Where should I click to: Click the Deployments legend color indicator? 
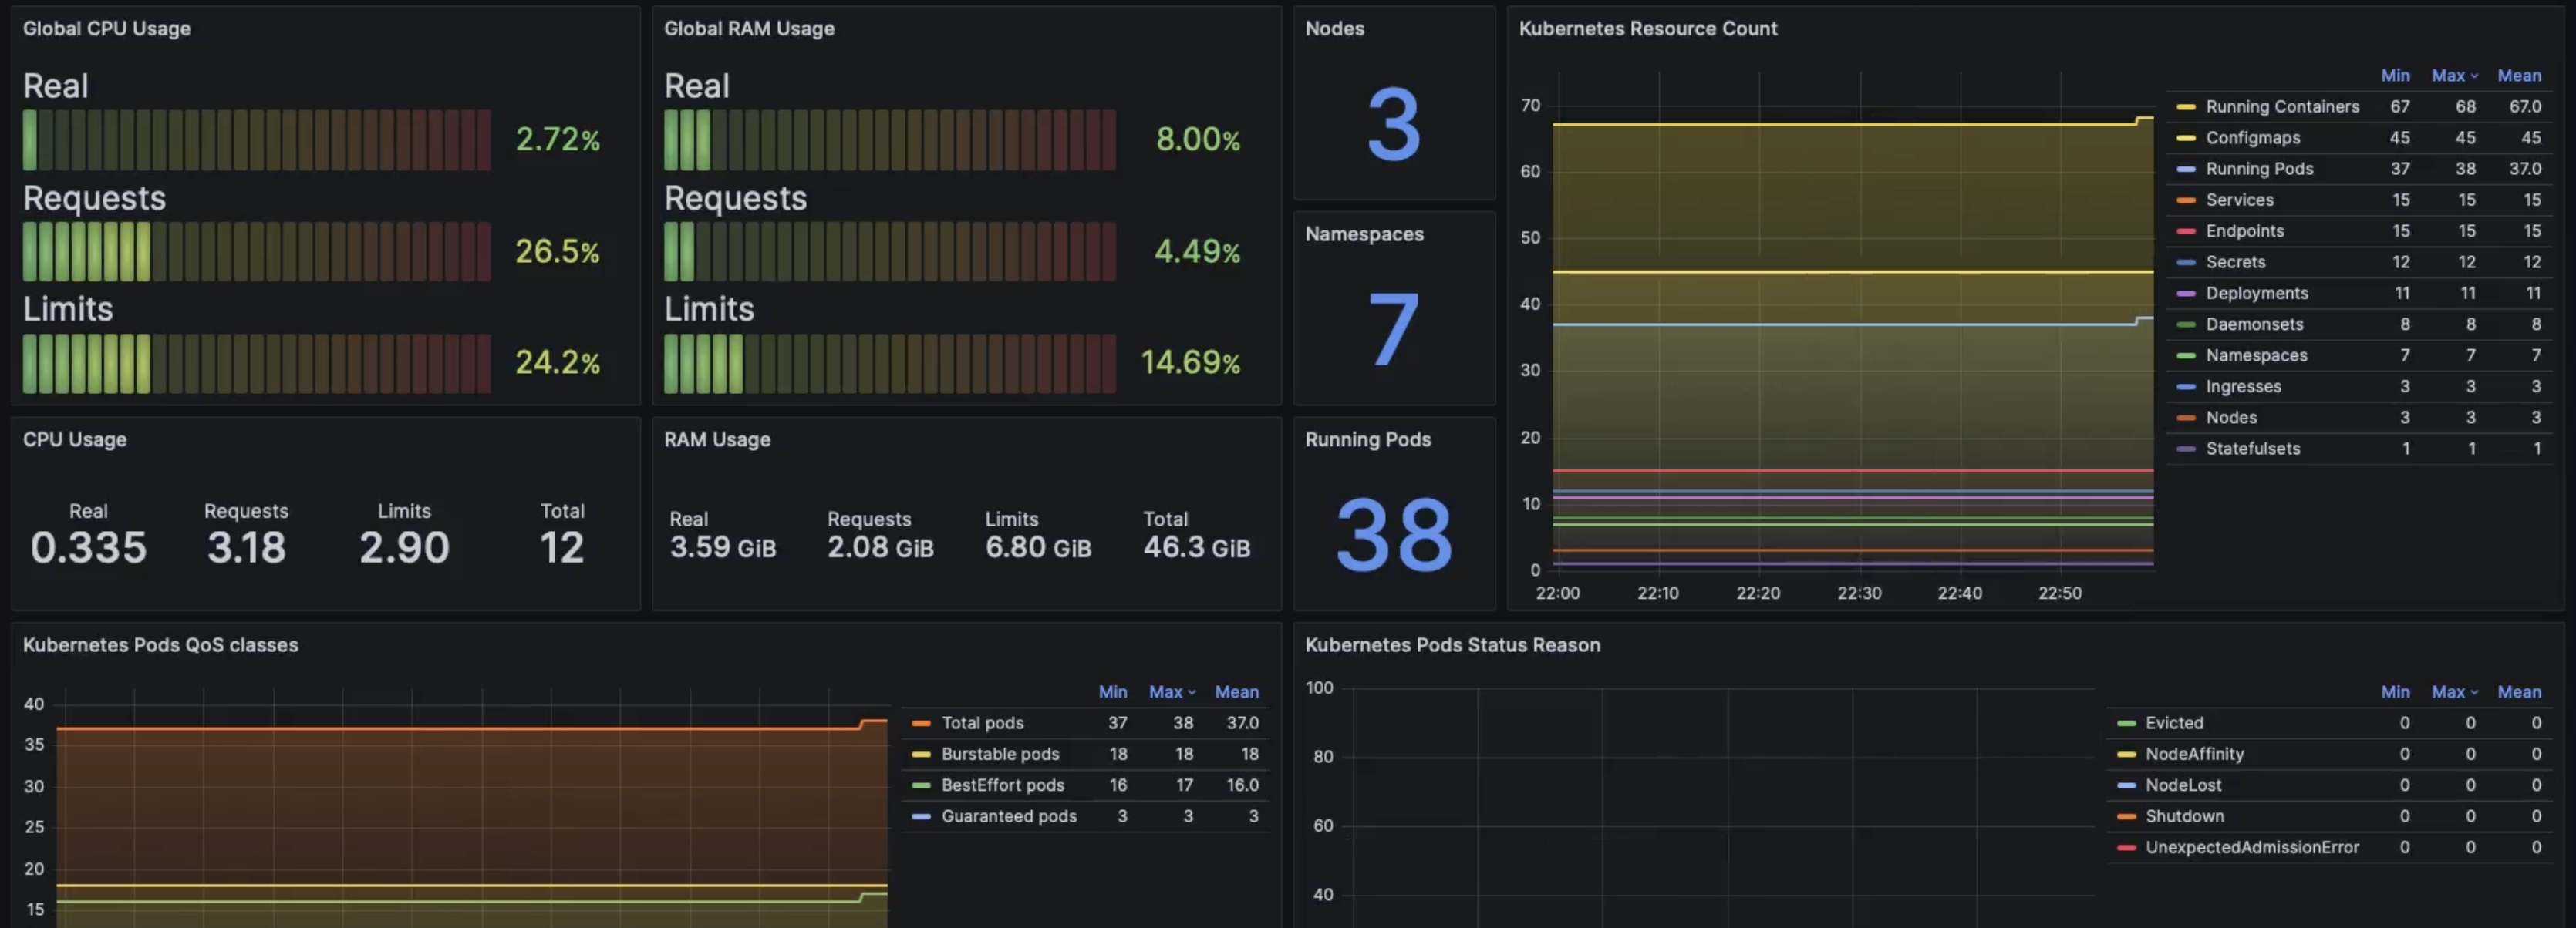pyautogui.click(x=2186, y=294)
